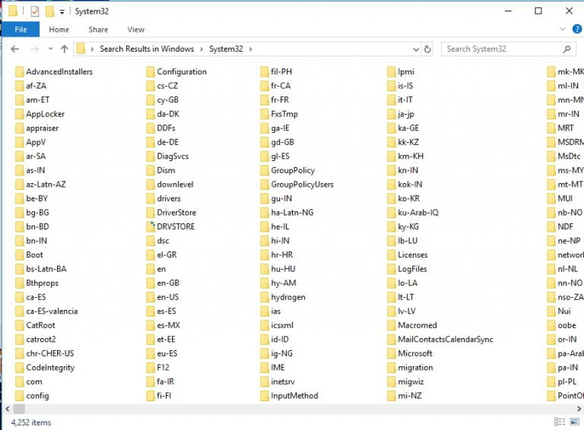This screenshot has width=584, height=430.
Task: Select folder named downlevel
Action: pos(170,185)
